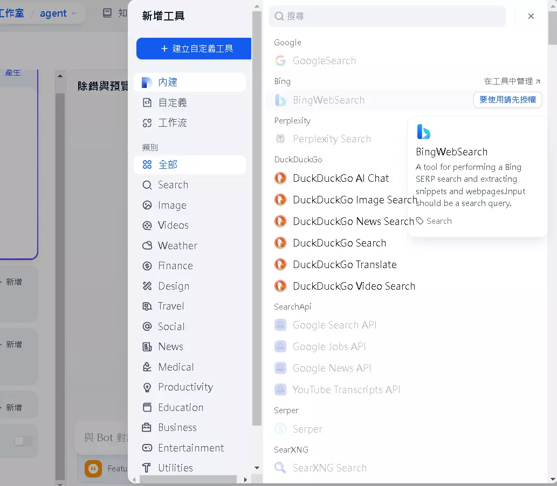Select the built-in (內建) tab
Image resolution: width=557 pixels, height=486 pixels.
[190, 83]
